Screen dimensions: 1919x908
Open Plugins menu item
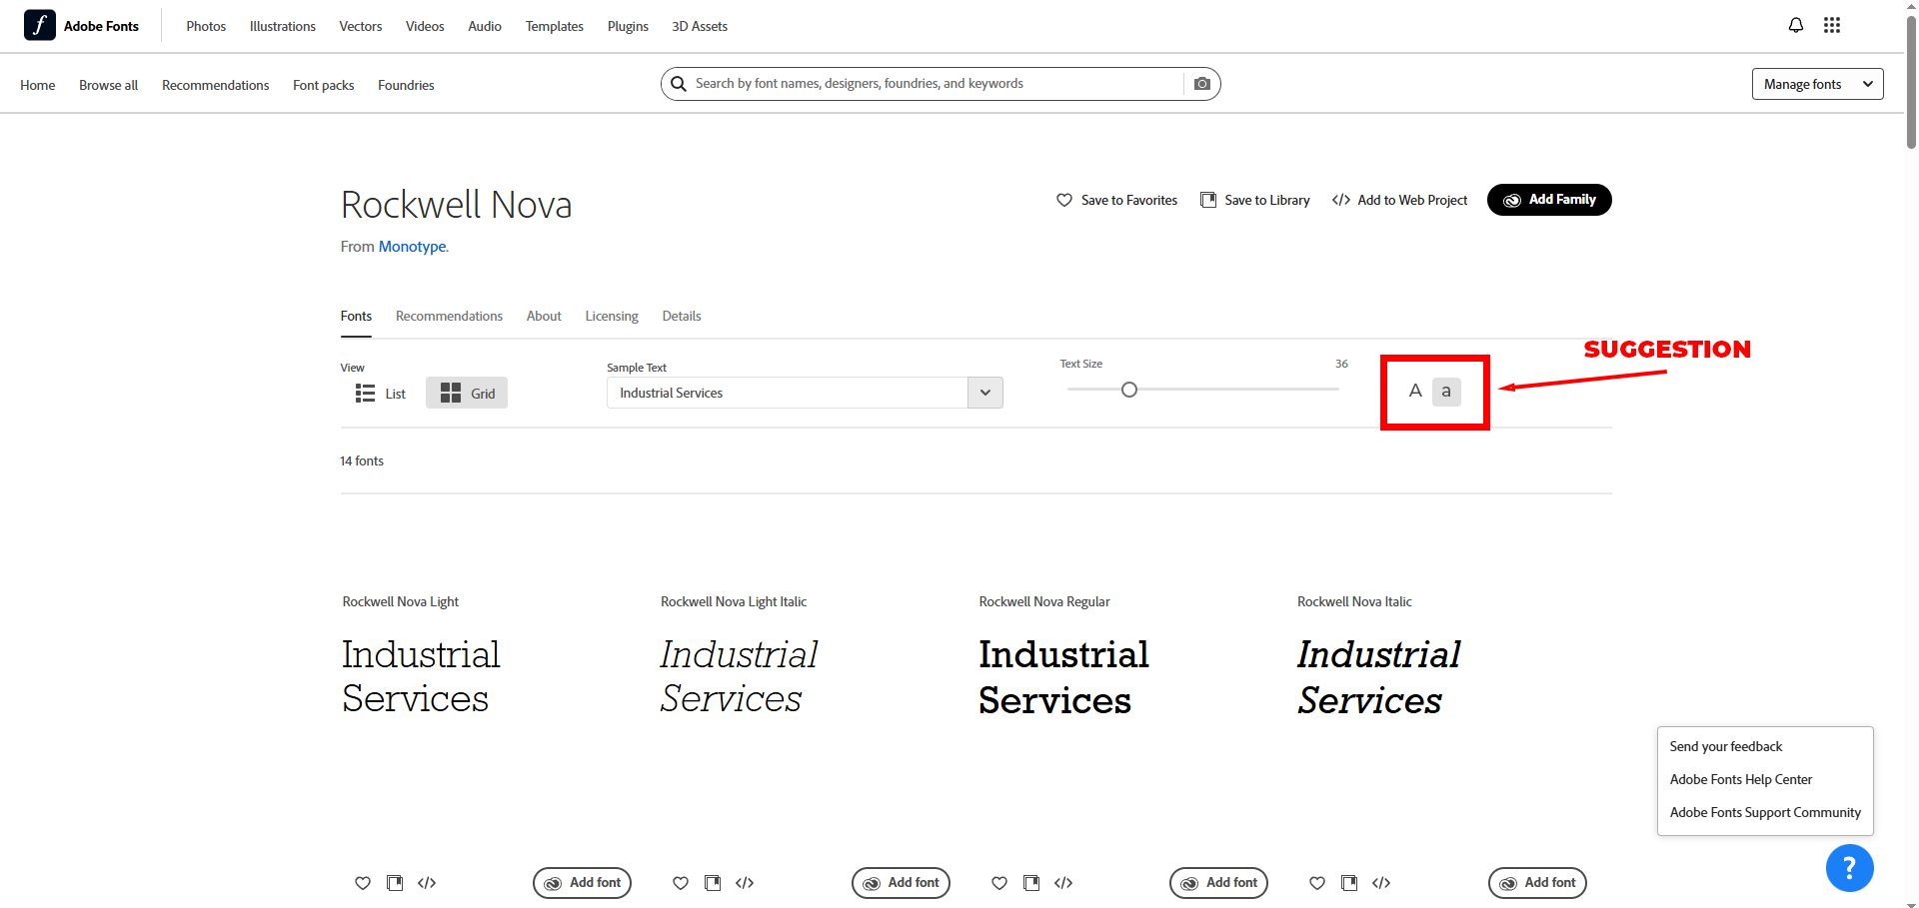pos(628,26)
